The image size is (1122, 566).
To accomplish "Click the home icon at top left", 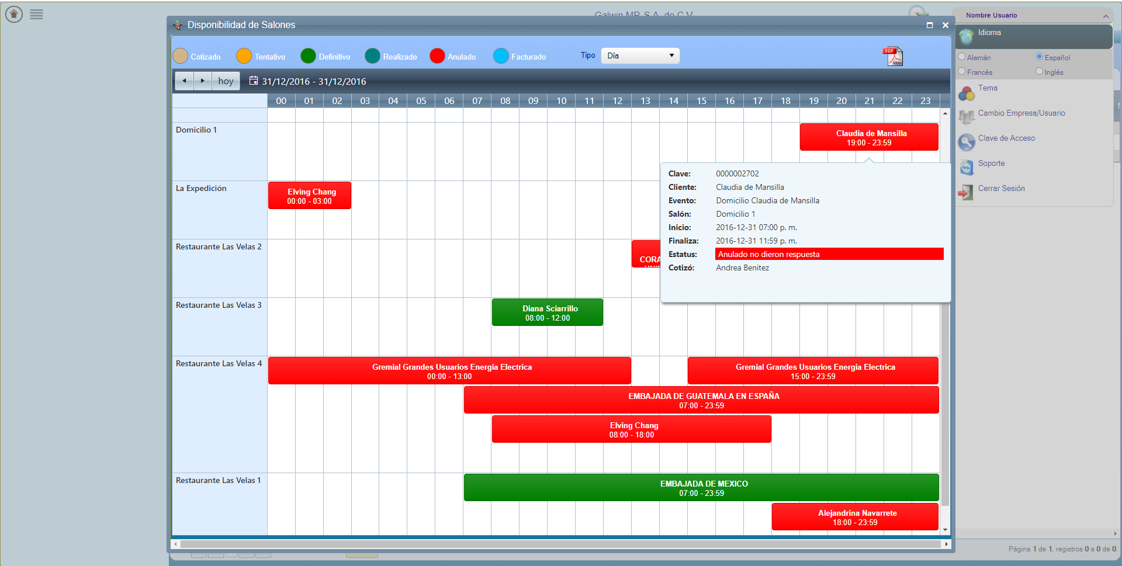I will 14,14.
